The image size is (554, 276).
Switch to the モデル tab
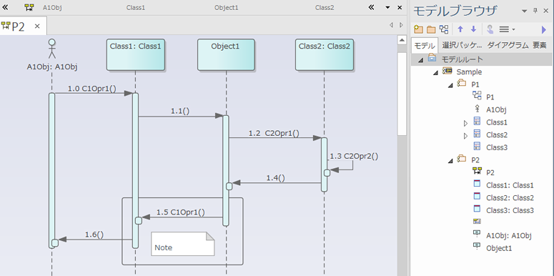tap(425, 45)
